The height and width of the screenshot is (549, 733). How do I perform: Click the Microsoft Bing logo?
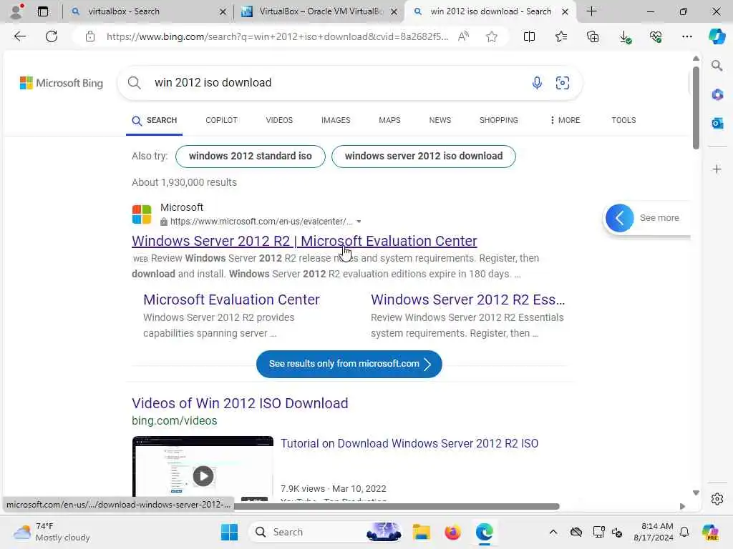tap(62, 83)
